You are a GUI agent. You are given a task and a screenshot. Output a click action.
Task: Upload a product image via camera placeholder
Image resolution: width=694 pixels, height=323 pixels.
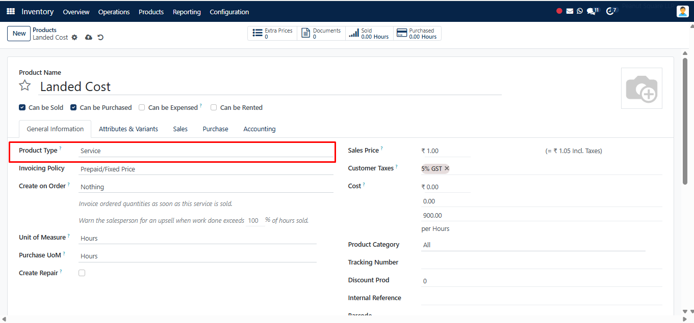(641, 89)
